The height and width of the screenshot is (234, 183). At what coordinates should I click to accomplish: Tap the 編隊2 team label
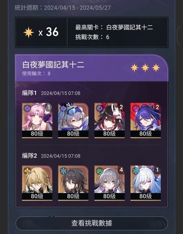[x=30, y=156]
